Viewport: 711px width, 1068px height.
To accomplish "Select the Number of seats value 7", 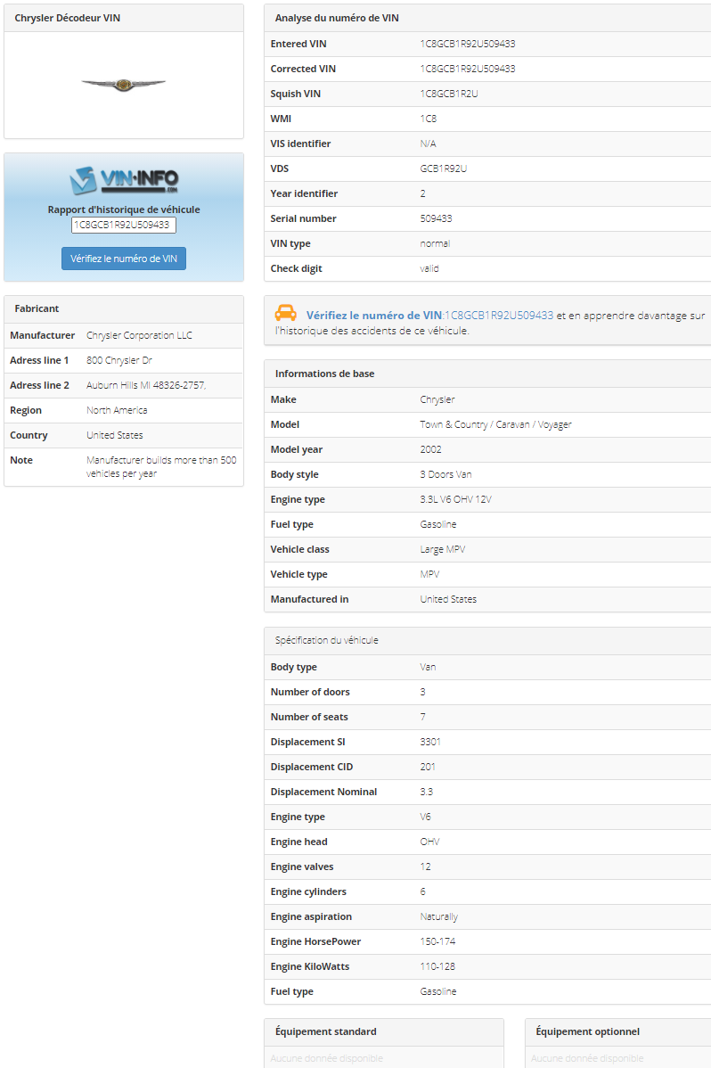I will pyautogui.click(x=423, y=718).
